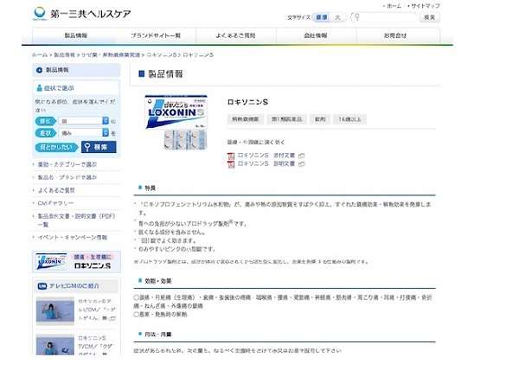The height and width of the screenshot is (389, 519).
Task: Open the sidebar brand-name selection link
Action: 67,177
